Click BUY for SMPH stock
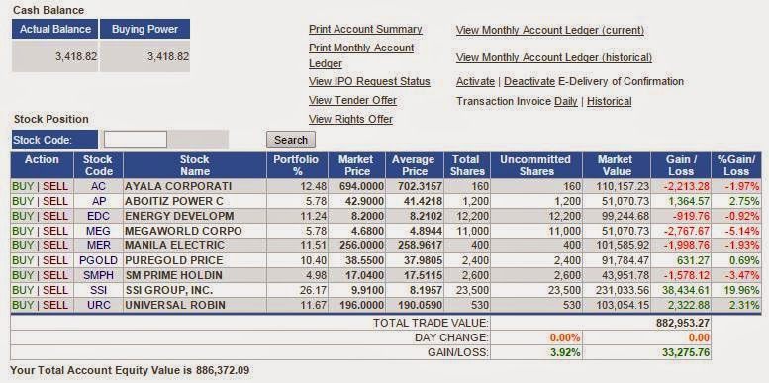Image resolution: width=769 pixels, height=383 pixels. pos(23,275)
